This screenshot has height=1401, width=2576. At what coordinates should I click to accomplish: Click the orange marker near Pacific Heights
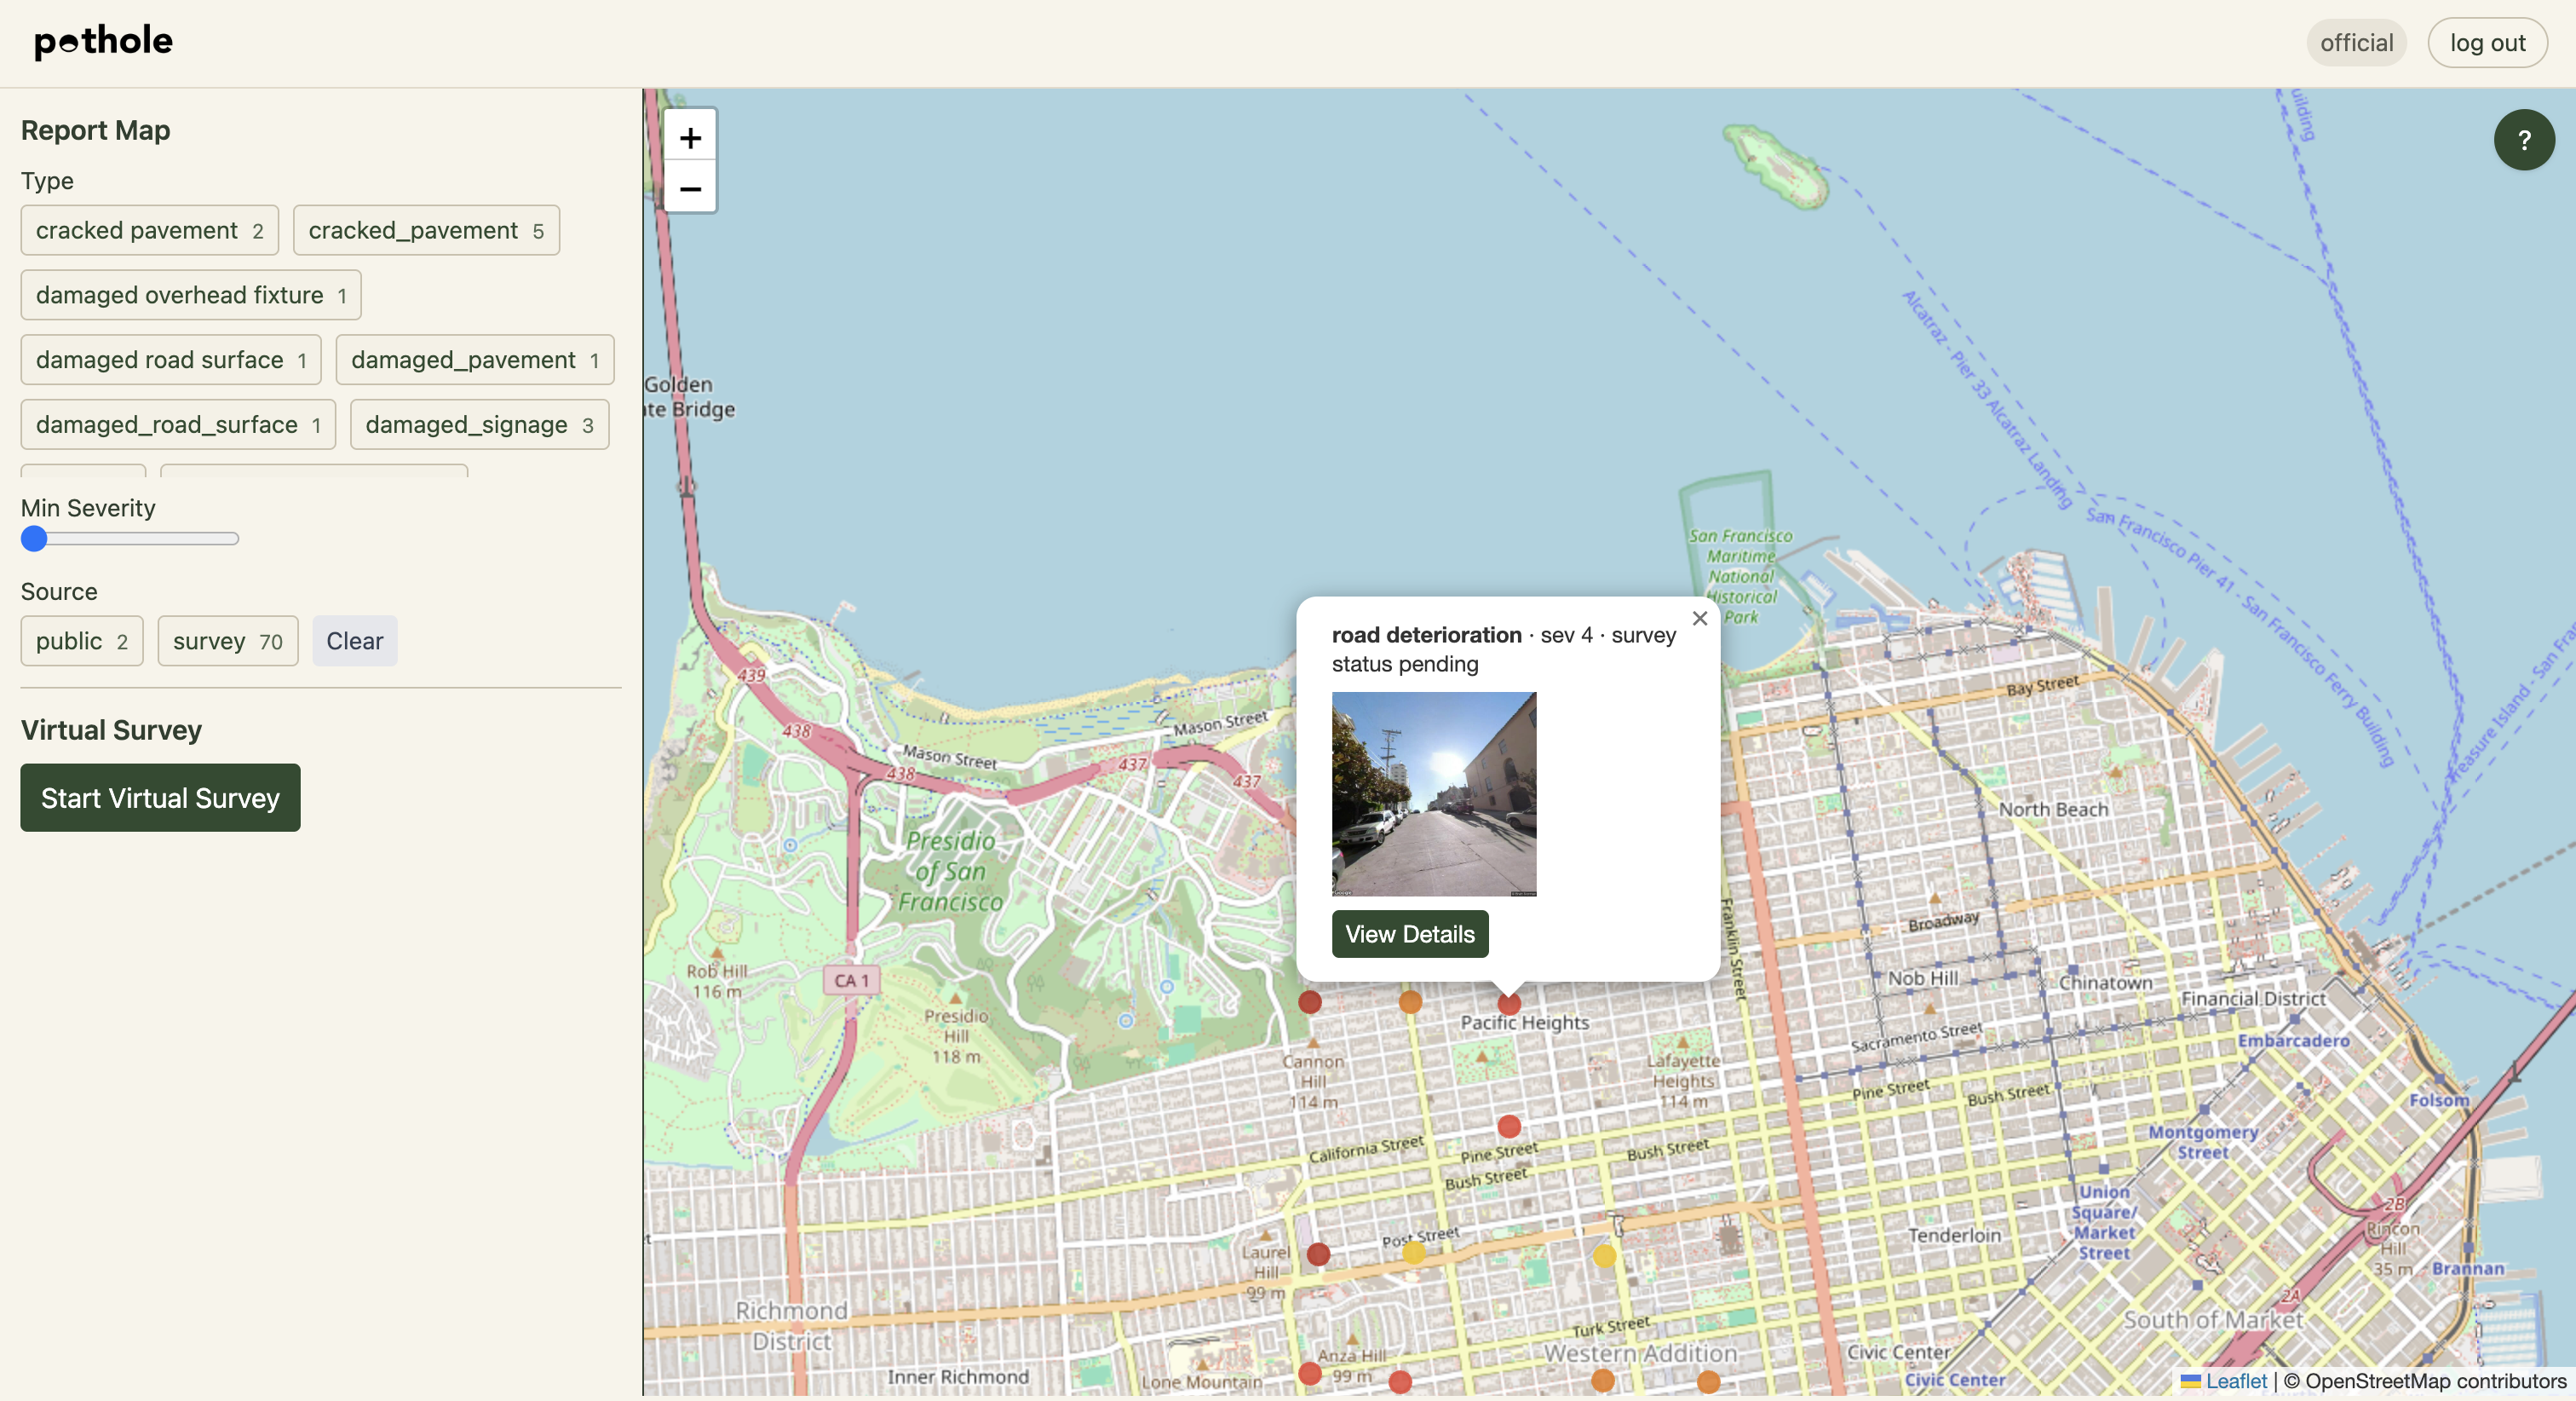tap(1410, 1001)
